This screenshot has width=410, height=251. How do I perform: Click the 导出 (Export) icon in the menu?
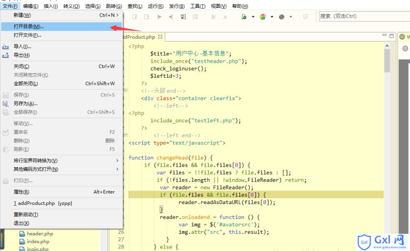(x=6, y=55)
